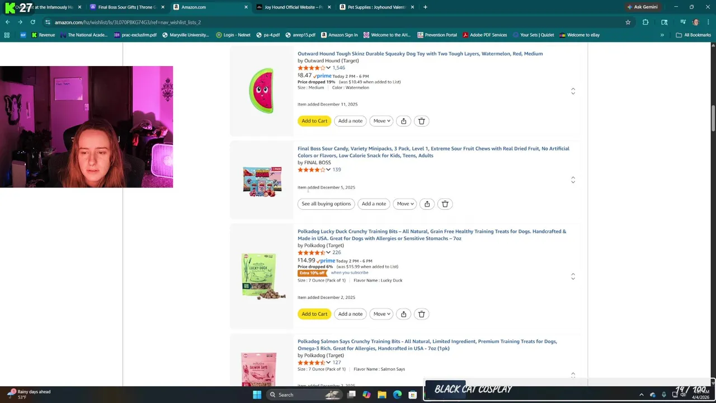
Task: Expand the rating dropdown for Polkadog Lucky Duck
Action: click(x=328, y=252)
